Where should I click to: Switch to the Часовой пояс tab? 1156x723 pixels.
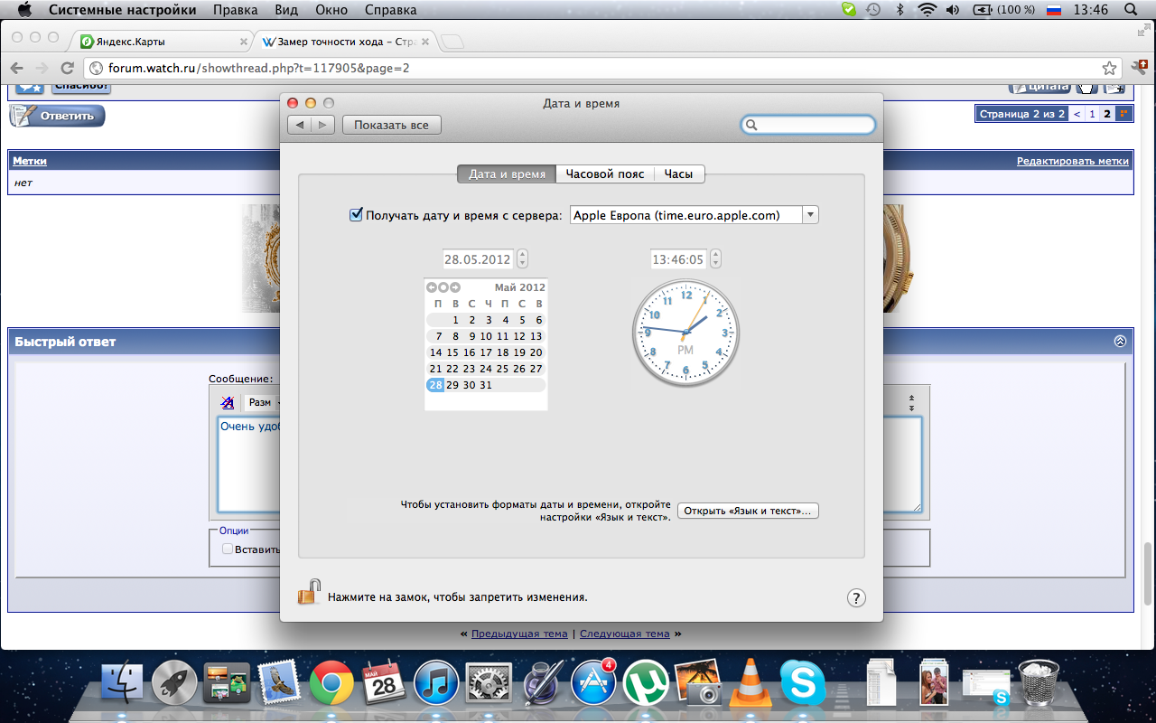coord(605,174)
